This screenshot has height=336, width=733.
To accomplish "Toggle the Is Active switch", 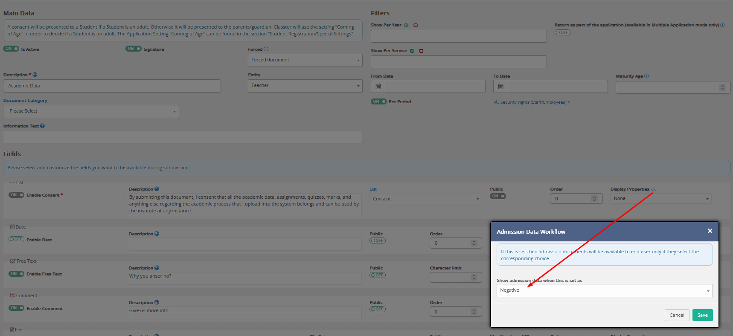I will (x=11, y=49).
